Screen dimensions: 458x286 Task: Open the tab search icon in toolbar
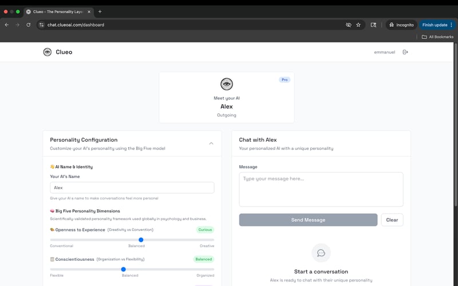pos(373,25)
